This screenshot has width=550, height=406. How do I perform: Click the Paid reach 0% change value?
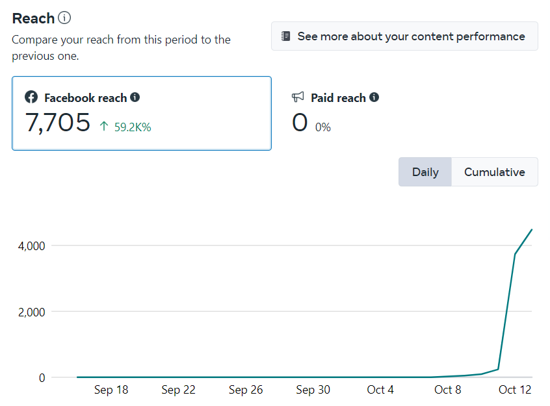[323, 128]
